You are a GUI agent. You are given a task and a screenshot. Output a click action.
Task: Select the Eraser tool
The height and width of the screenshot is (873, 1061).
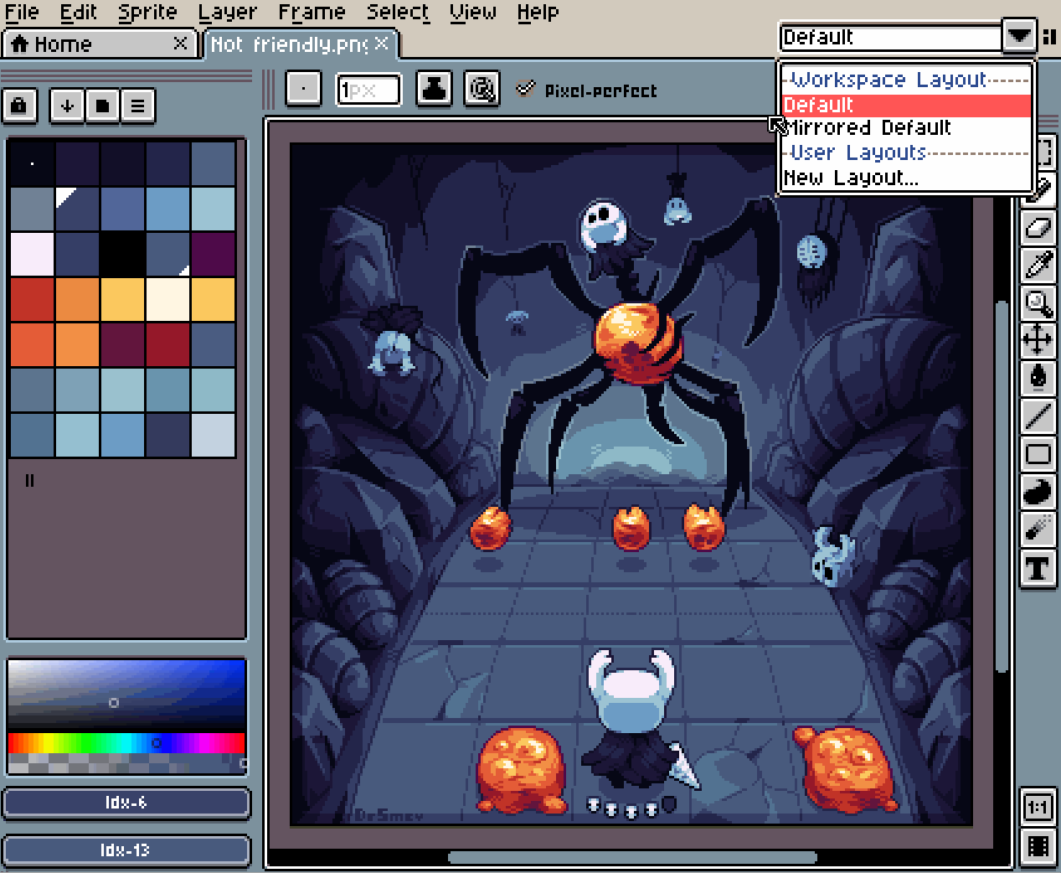click(x=1038, y=229)
